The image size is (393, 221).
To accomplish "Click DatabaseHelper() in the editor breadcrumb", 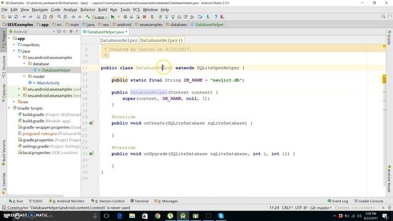I will coord(161,41).
